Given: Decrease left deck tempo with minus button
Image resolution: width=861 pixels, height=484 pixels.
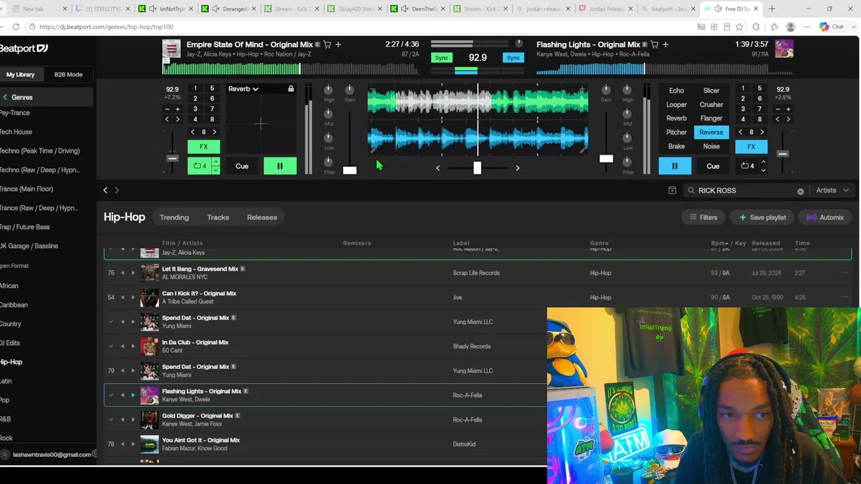Looking at the screenshot, I should click(x=167, y=109).
